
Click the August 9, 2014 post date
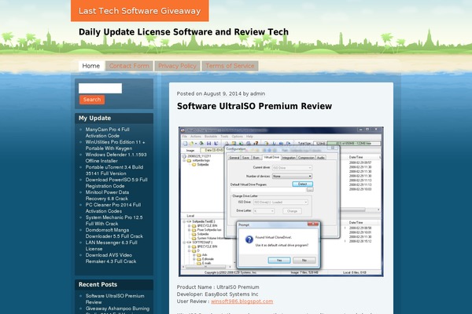(223, 93)
